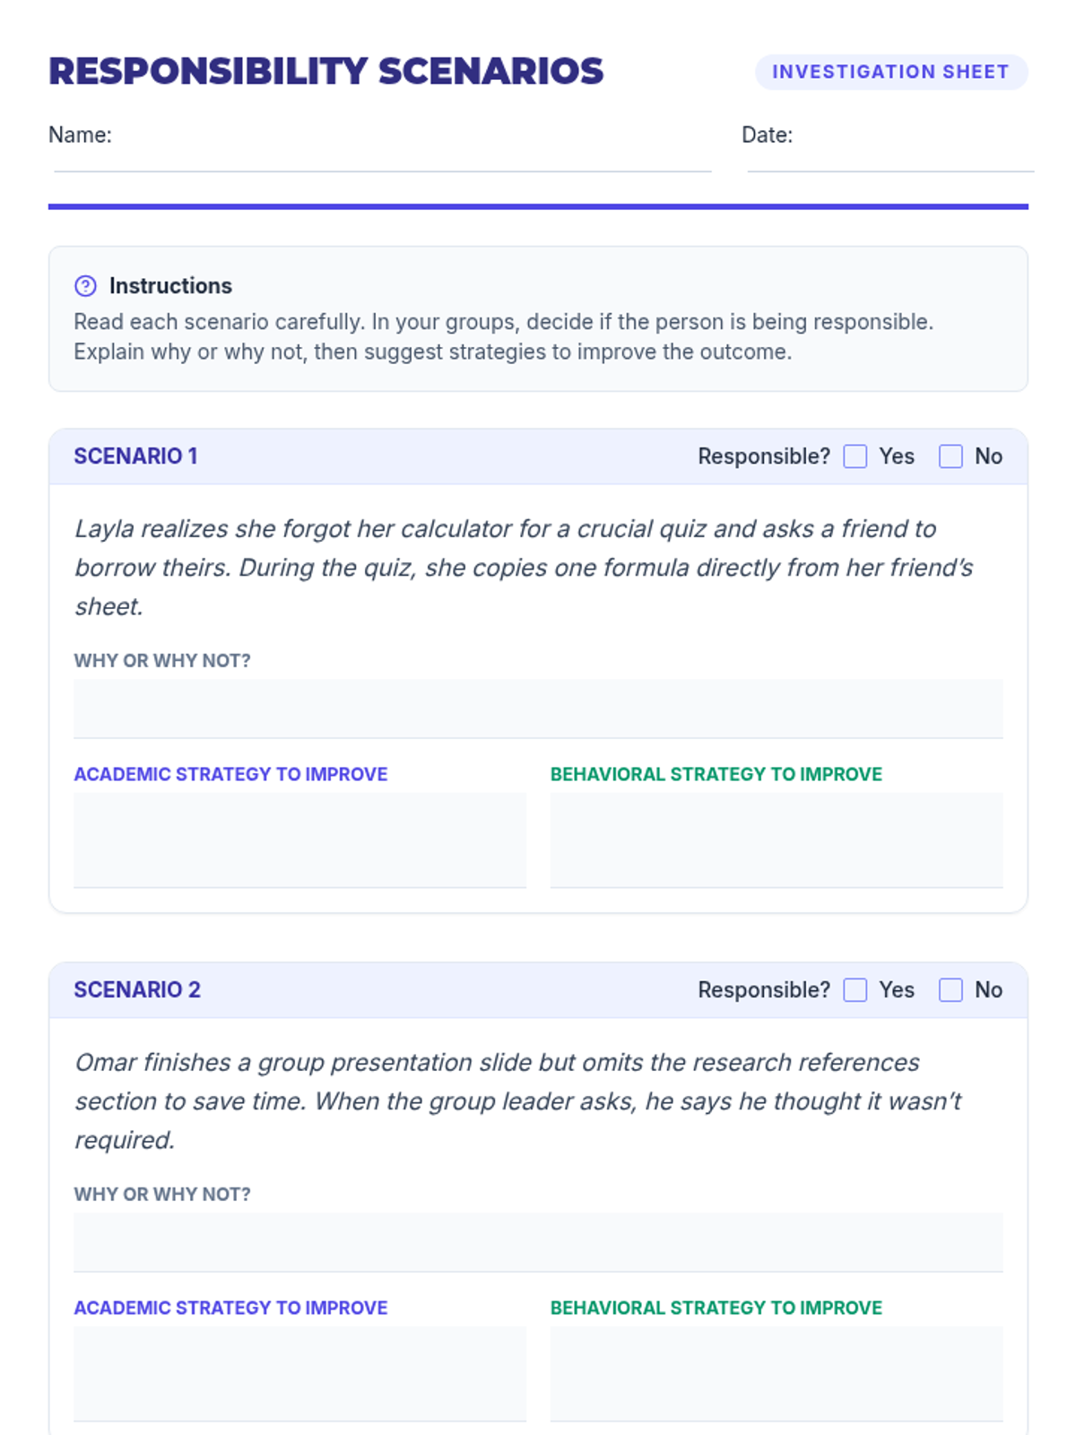Click the Name input line

coord(382,154)
